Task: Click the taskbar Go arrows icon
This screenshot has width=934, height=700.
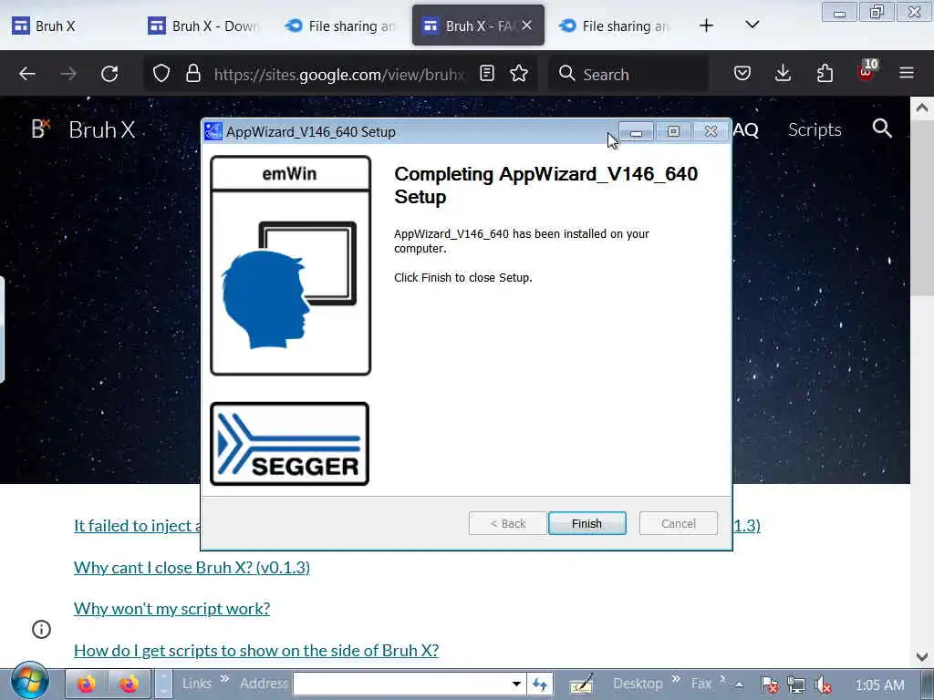Action: pyautogui.click(x=540, y=684)
